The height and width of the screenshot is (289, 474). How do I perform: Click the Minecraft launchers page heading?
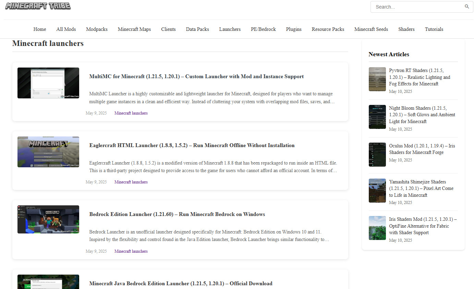click(x=48, y=44)
